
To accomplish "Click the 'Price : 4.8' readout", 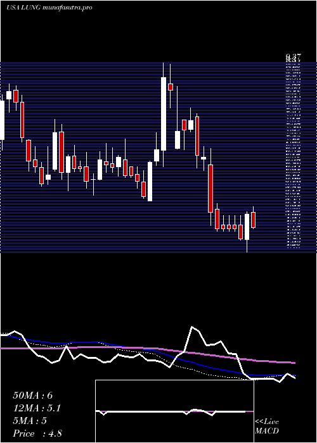I will point(37,434).
